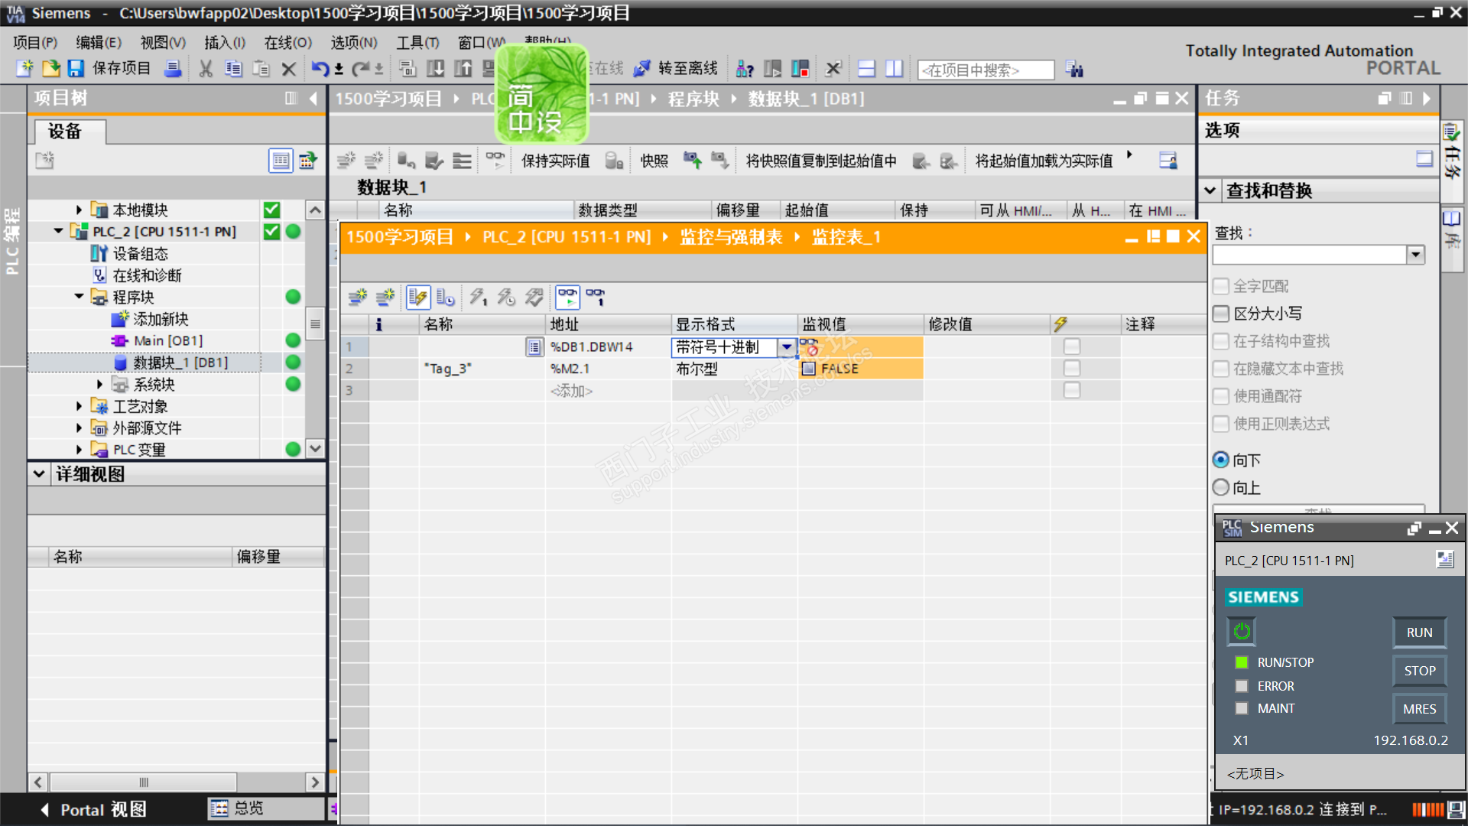1468x826 pixels.
Task: Expand the 工艺对象 tree node
Action: (80, 406)
